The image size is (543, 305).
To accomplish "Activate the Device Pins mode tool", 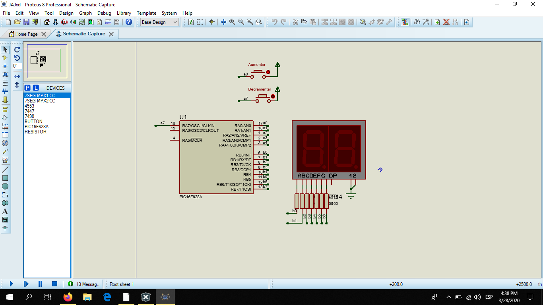I will 5,118.
